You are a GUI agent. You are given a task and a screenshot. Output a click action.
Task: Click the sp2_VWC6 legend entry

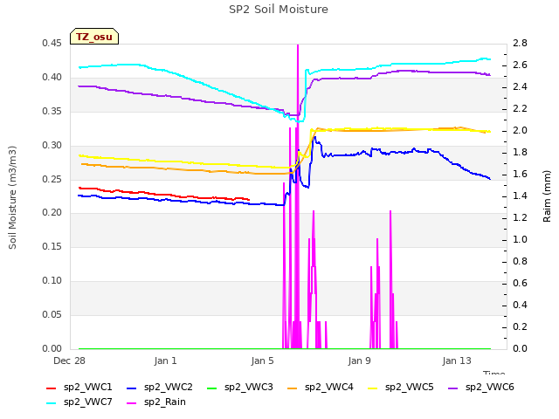[481, 388]
